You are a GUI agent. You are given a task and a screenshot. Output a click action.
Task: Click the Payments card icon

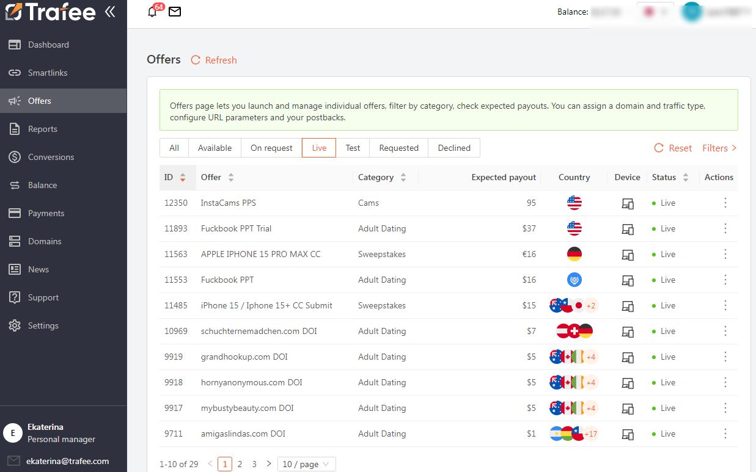[x=15, y=213]
